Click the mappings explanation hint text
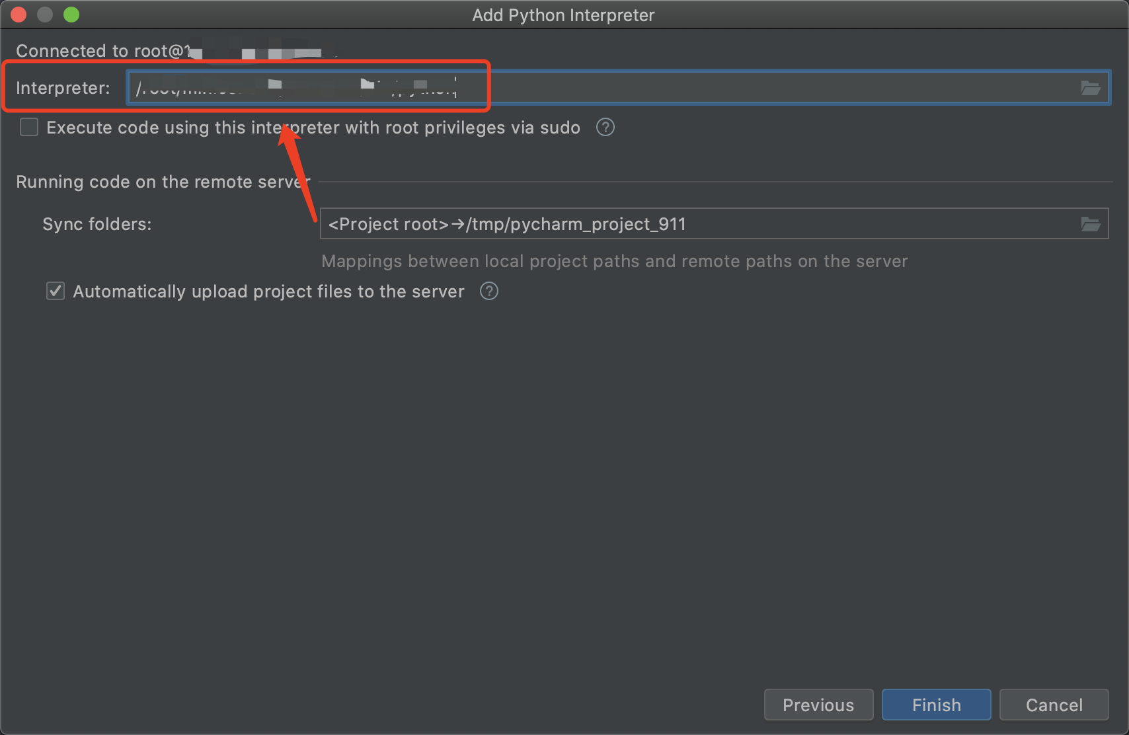 [614, 261]
